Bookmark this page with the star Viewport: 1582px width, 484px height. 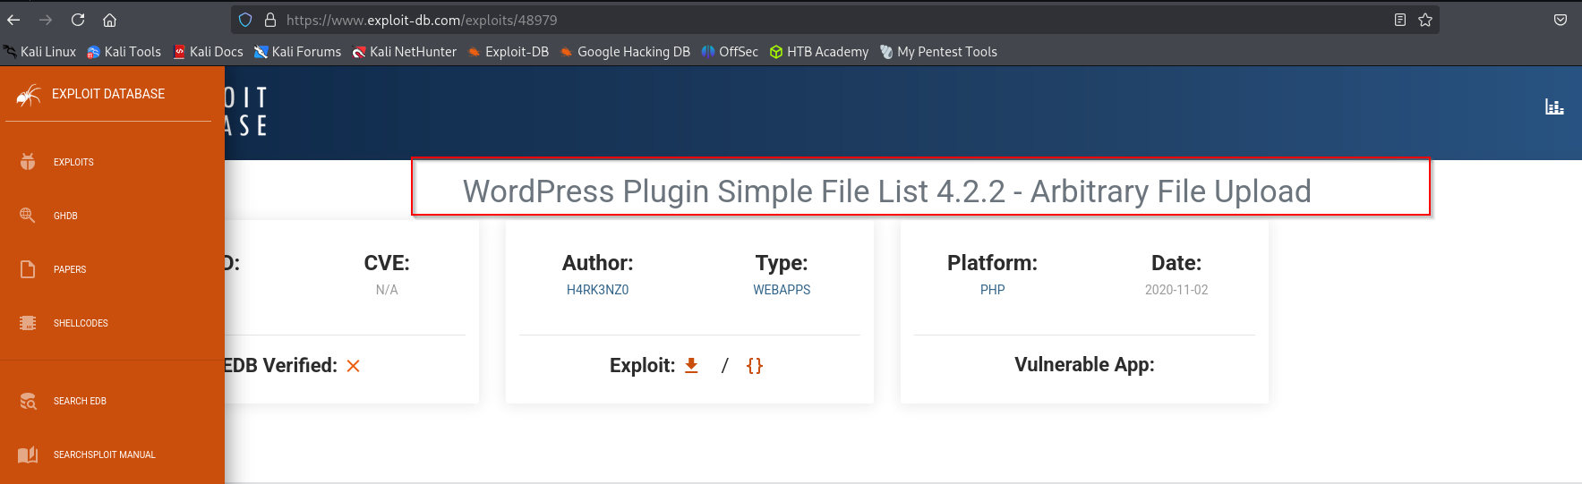click(1425, 20)
